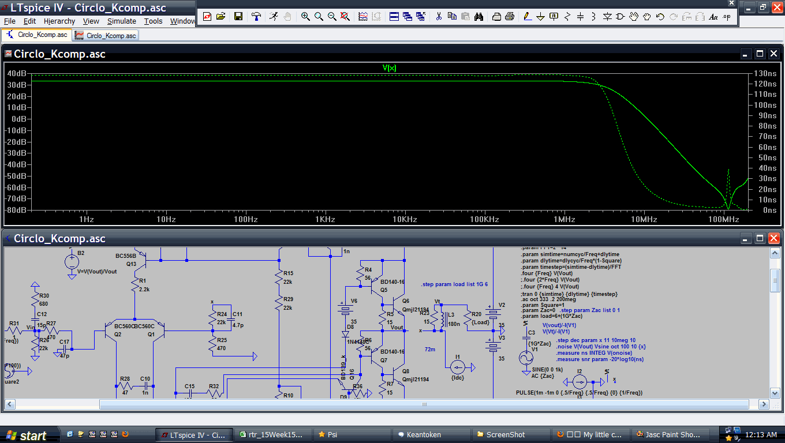
Task: Switch to the first Circlo_Kcomp.asc schematic tab
Action: pos(36,35)
